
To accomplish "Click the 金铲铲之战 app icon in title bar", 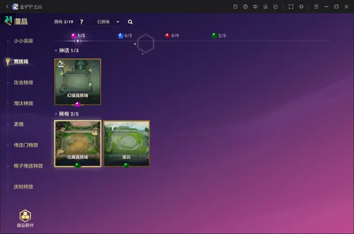I will (x=15, y=7).
